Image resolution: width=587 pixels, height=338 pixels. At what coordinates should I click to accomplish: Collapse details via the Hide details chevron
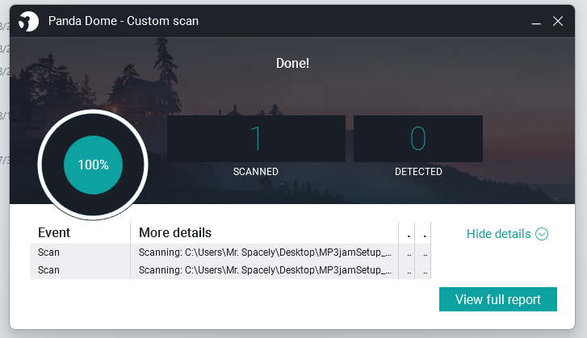click(x=542, y=234)
